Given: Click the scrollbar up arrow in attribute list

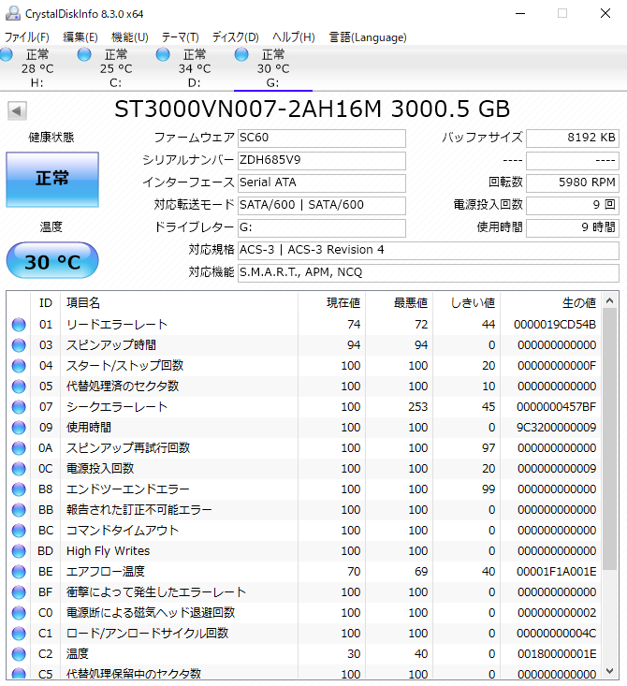Looking at the screenshot, I should (609, 300).
